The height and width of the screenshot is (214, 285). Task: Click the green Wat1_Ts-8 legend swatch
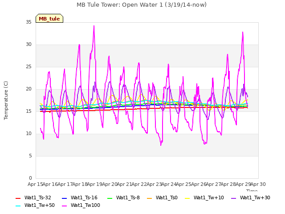coord(110,198)
